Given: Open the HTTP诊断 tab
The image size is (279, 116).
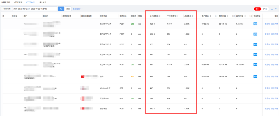Looking at the screenshot, I should 6,2.
